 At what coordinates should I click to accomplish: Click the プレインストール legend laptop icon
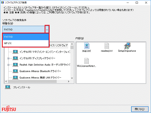click(x=7, y=87)
